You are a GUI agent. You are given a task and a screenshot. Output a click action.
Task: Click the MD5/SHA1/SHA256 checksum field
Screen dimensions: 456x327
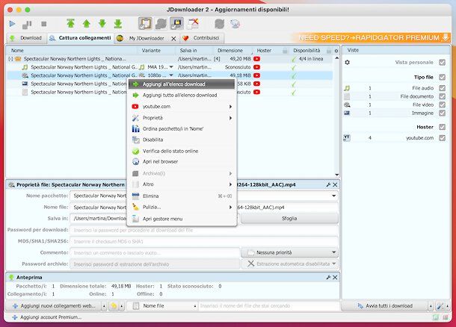tap(204, 242)
